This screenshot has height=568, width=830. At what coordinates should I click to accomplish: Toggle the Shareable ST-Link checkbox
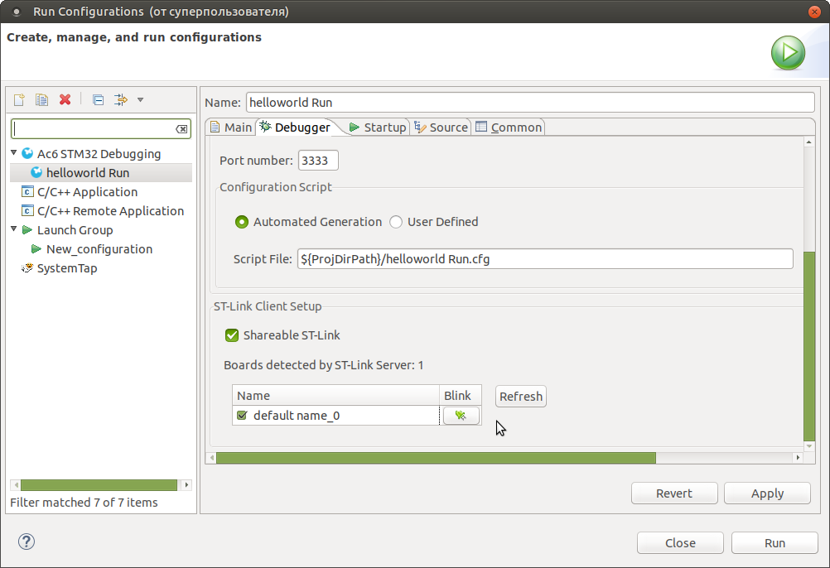coord(233,335)
